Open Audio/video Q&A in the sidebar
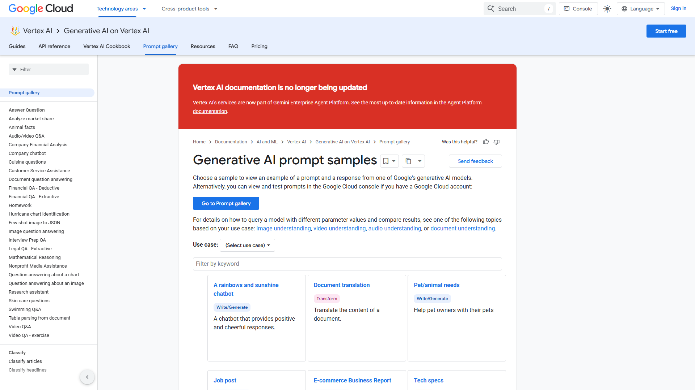695x390 pixels. click(26, 136)
